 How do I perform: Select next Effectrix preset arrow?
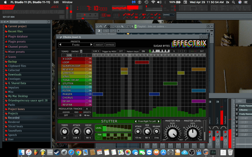(x=91, y=45)
